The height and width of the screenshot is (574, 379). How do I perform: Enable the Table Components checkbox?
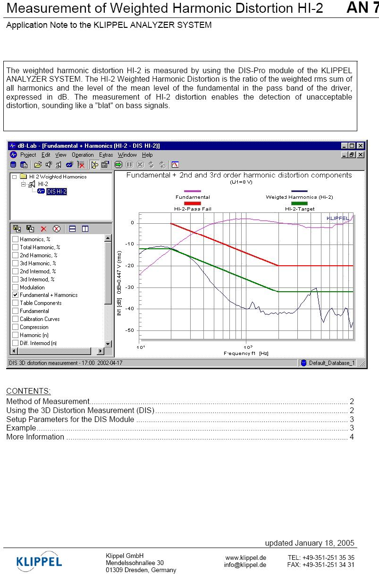16,303
